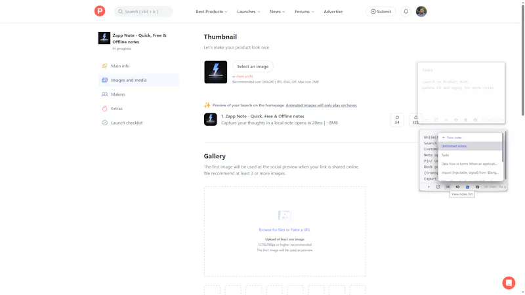Open the Makers section
This screenshot has height=295, width=525.
(x=138, y=94)
